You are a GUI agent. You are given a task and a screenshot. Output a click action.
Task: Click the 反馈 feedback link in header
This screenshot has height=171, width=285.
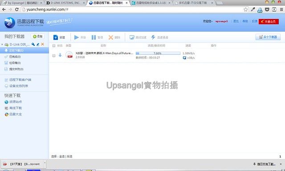(x=254, y=21)
